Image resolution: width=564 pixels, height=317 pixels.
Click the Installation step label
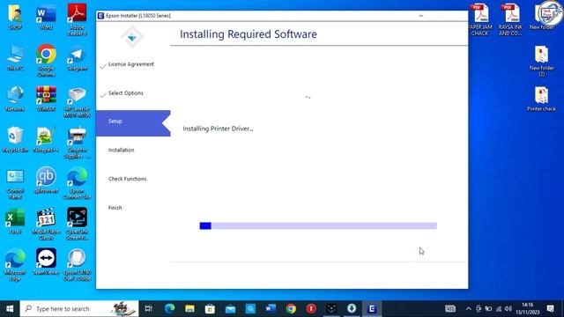pos(121,150)
